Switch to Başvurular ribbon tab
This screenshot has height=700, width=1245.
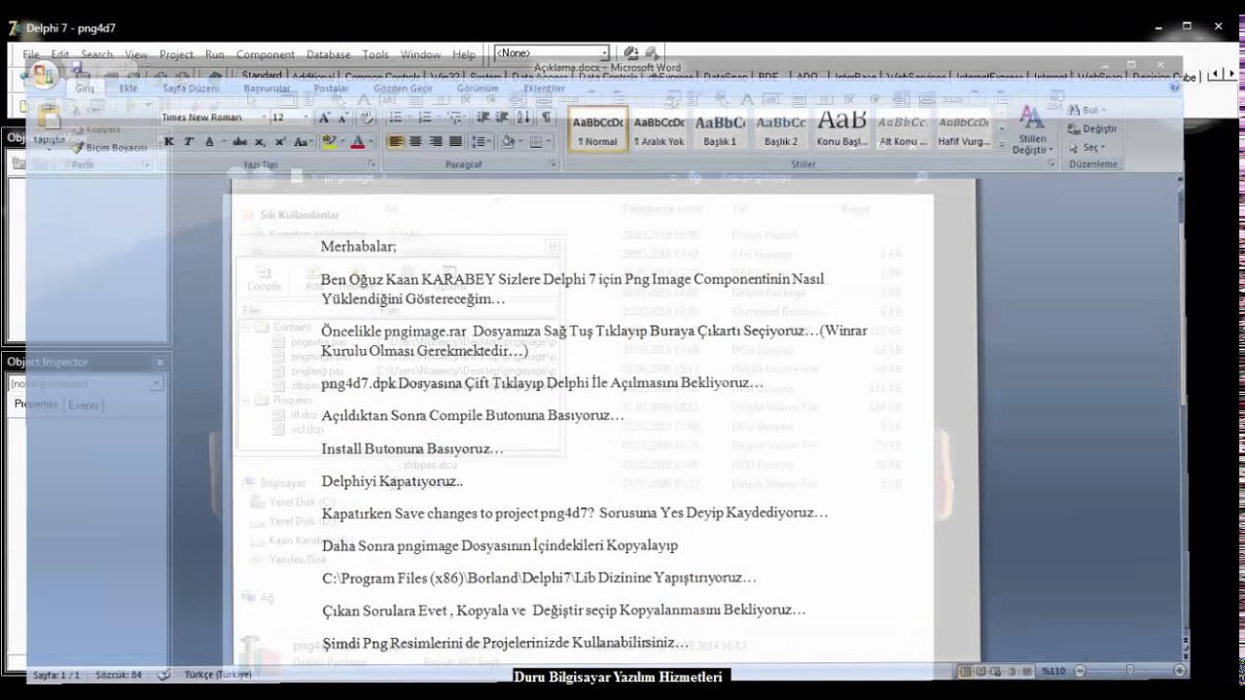pos(267,87)
